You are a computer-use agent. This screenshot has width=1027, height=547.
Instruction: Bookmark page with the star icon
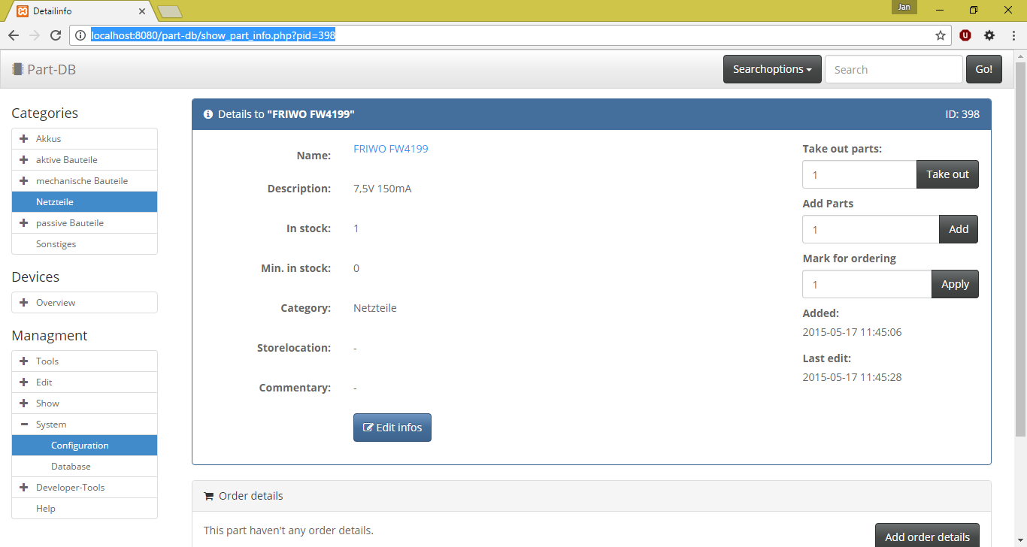pyautogui.click(x=940, y=35)
